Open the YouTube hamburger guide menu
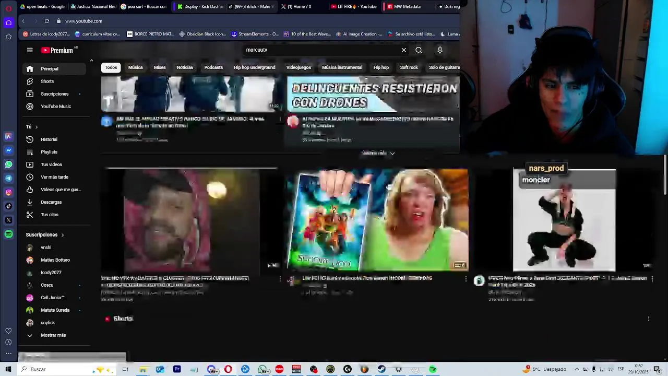The height and width of the screenshot is (376, 668). 30,50
